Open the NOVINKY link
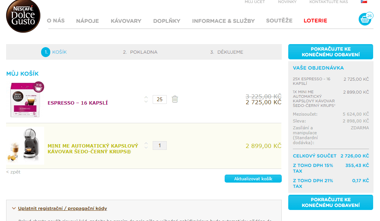This screenshot has height=221, width=380. tap(287, 2)
